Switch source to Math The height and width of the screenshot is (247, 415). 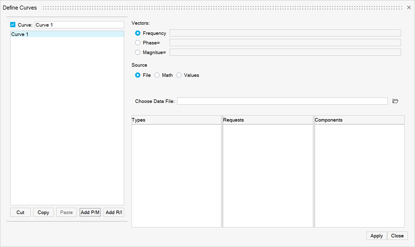click(x=157, y=75)
